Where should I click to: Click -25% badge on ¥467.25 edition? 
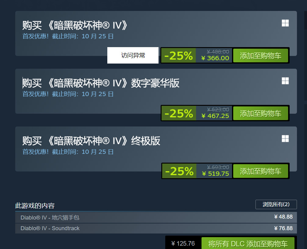click(179, 113)
